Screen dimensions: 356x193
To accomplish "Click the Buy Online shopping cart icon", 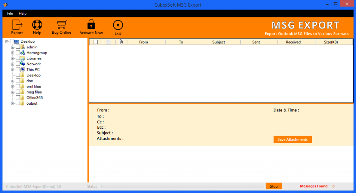I will 62,25.
